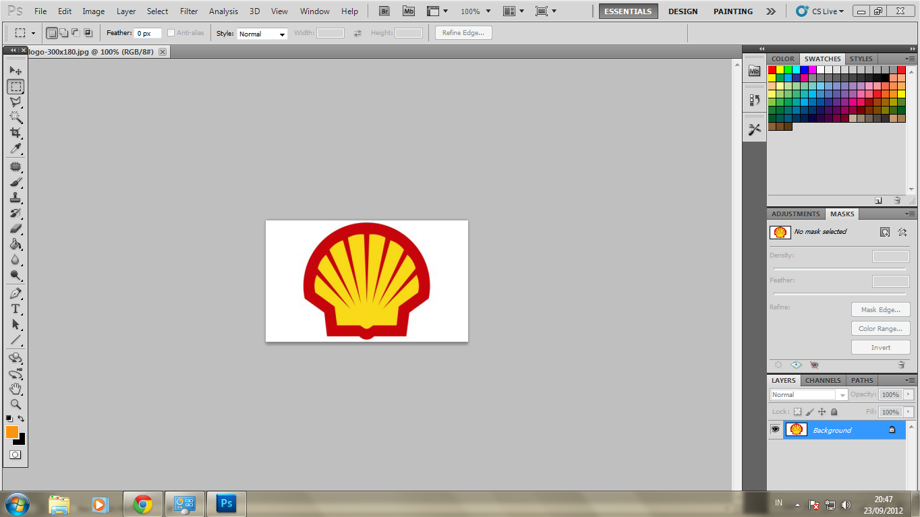Viewport: 920px width, 517px height.
Task: Reset default foreground and background colors
Action: pos(9,419)
